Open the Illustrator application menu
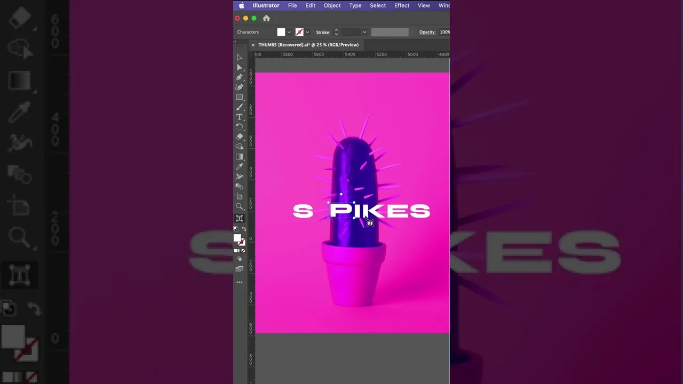The image size is (683, 384). click(x=266, y=5)
